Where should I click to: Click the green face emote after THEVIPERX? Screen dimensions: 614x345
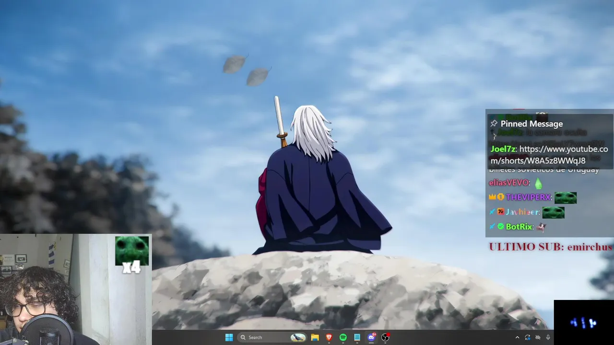tap(566, 197)
